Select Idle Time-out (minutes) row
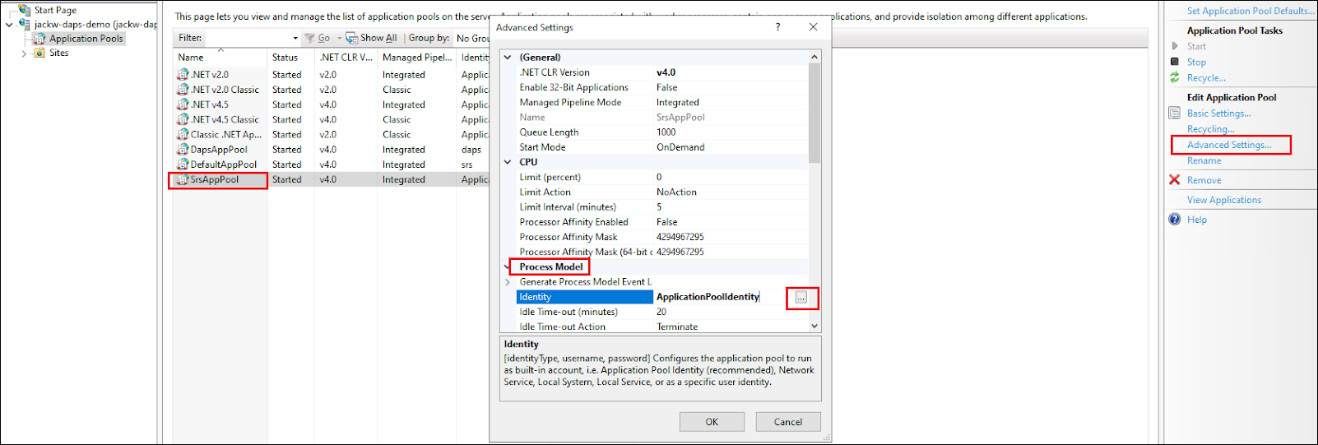The height and width of the screenshot is (445, 1318). coord(662,312)
